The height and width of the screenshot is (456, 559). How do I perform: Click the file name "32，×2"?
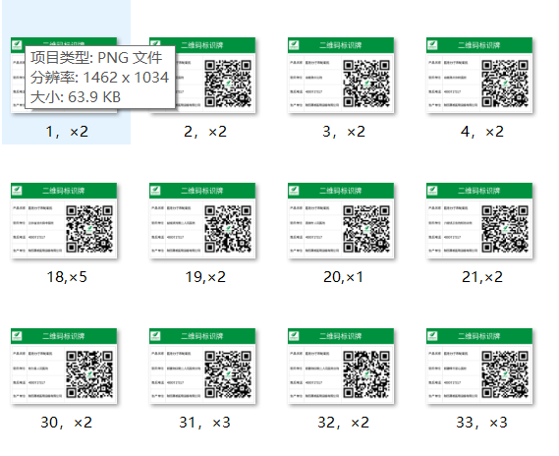343,423
